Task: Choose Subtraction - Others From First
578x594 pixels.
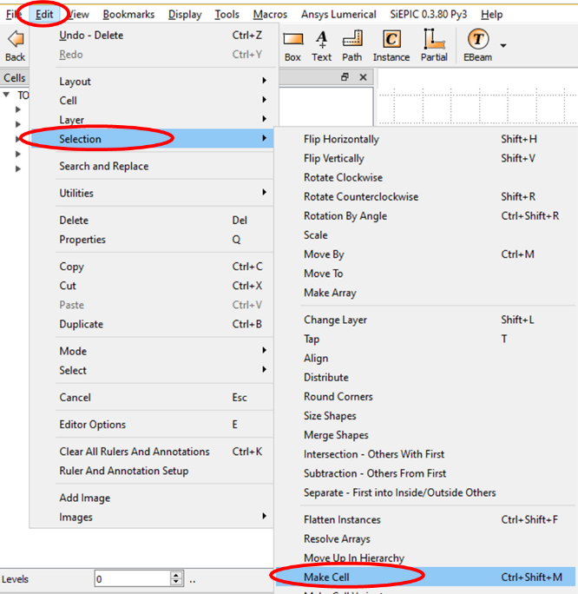Action: (425, 473)
